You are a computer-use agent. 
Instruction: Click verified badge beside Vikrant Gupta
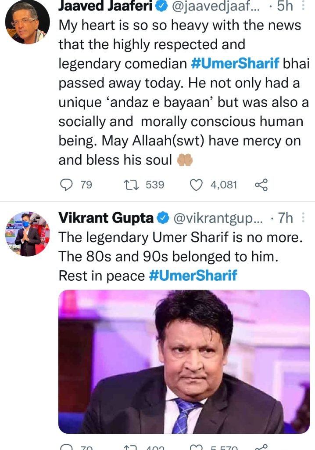163,217
